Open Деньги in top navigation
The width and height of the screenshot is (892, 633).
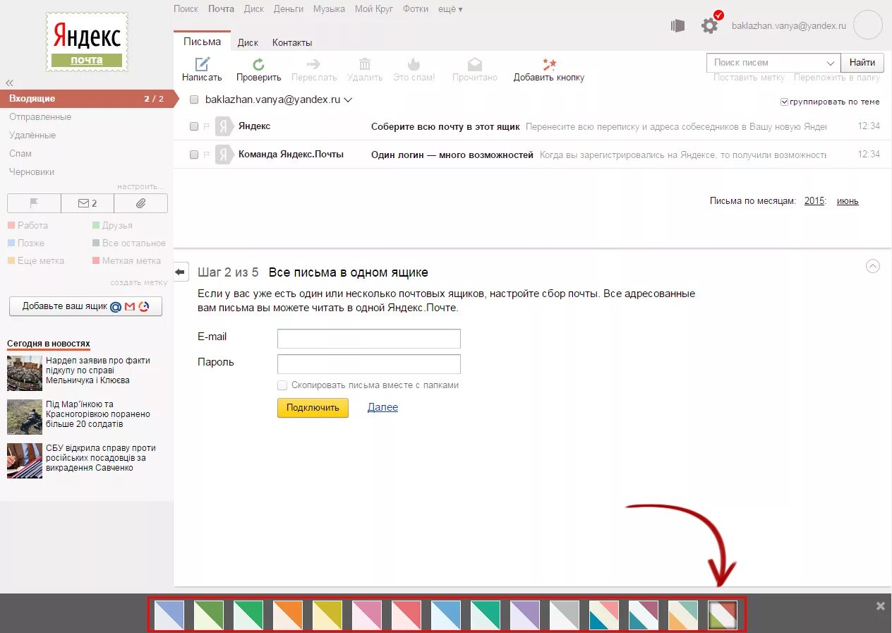[x=289, y=9]
